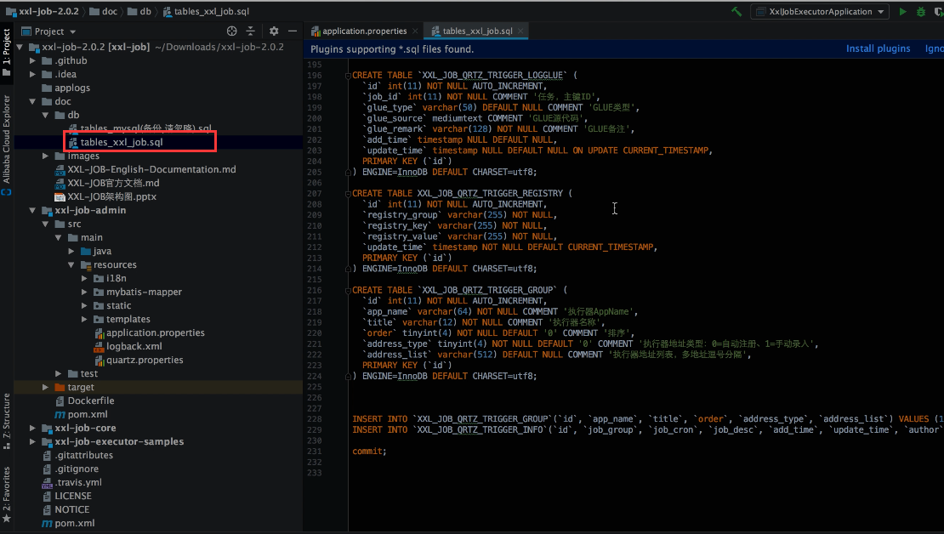Image resolution: width=944 pixels, height=534 pixels.
Task: Click the project root xxl-job-2.0.2 [xxl-job]
Action: click(96, 47)
